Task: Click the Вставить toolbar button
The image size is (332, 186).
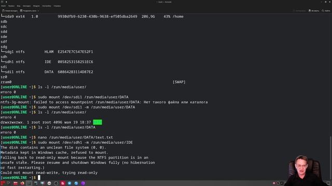Action: (x=314, y=10)
